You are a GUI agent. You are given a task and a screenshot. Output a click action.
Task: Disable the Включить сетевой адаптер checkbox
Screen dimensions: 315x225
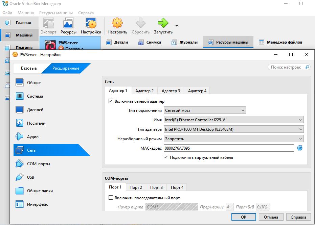pos(111,101)
